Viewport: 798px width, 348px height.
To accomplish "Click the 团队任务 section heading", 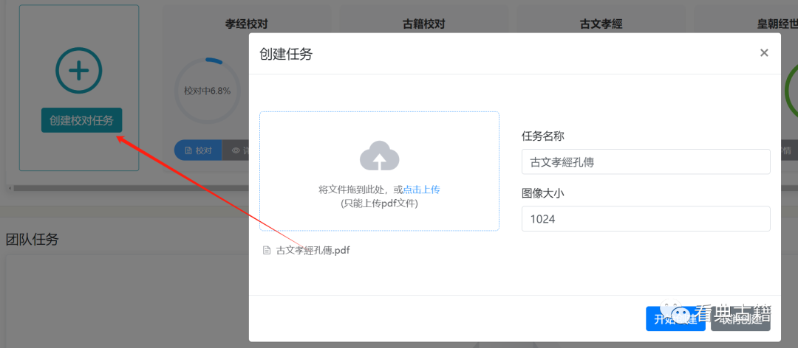I will pos(32,240).
